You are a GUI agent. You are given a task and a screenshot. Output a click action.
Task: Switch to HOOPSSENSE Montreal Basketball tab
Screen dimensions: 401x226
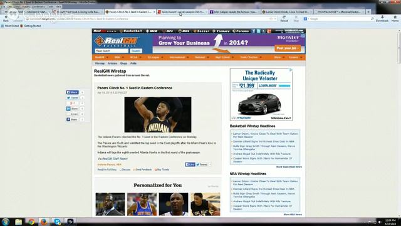[339, 12]
